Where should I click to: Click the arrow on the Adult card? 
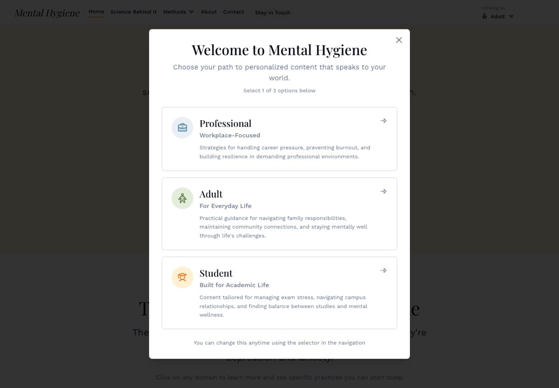pos(383,191)
